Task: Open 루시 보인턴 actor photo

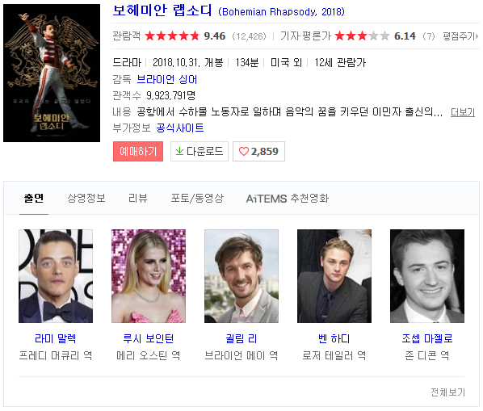Action: point(149,276)
